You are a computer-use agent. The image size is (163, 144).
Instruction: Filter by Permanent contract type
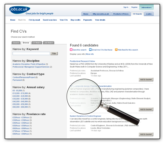point(17,80)
